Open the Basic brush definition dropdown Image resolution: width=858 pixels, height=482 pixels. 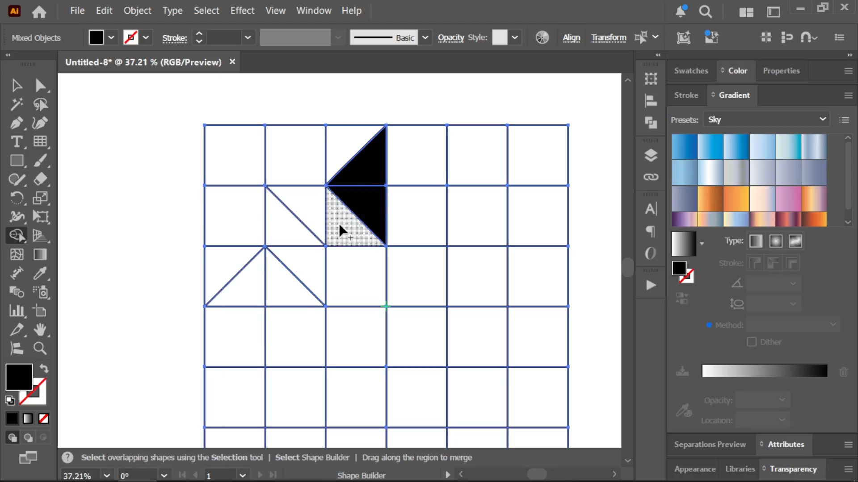click(425, 37)
